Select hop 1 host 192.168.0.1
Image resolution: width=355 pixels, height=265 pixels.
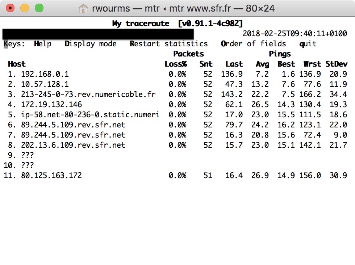tap(45, 74)
